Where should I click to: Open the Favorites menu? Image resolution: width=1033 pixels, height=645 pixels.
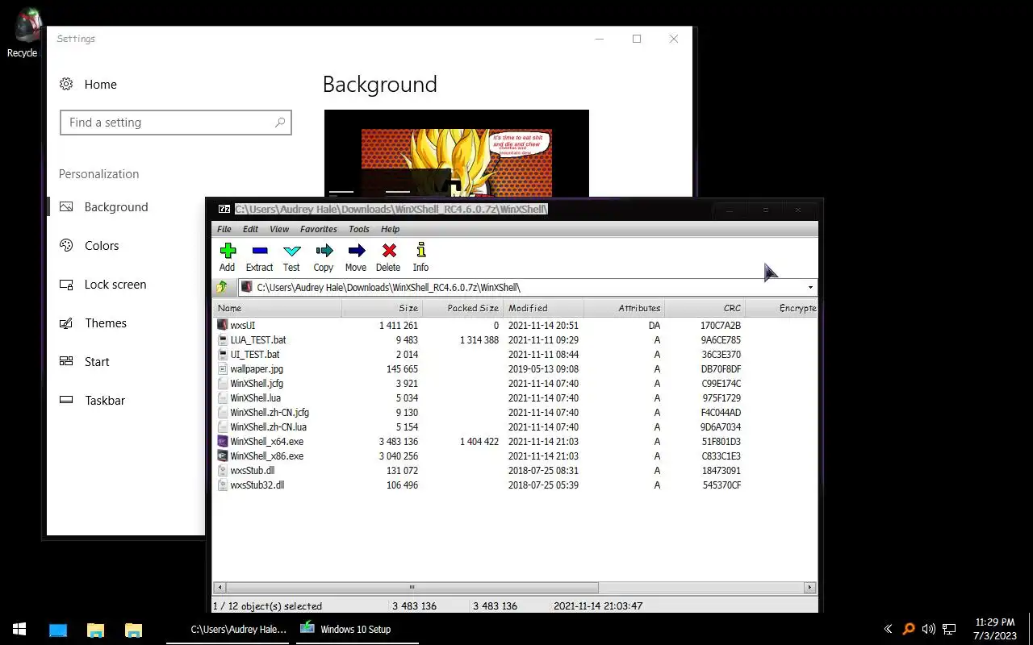coord(319,229)
